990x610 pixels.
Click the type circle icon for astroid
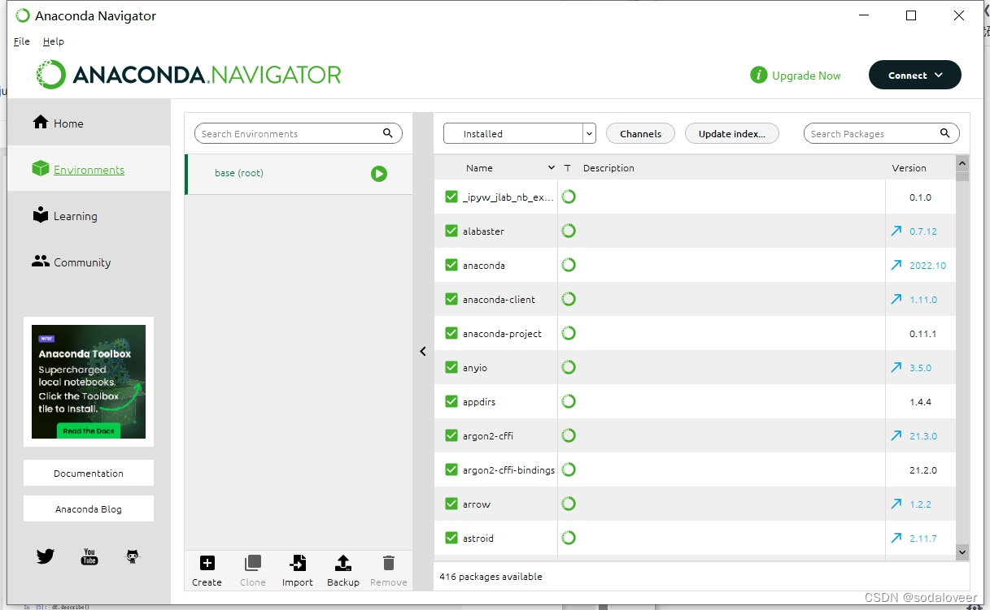[569, 538]
